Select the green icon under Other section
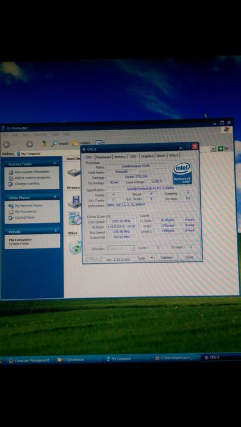This screenshot has width=241, height=427. coord(75,247)
